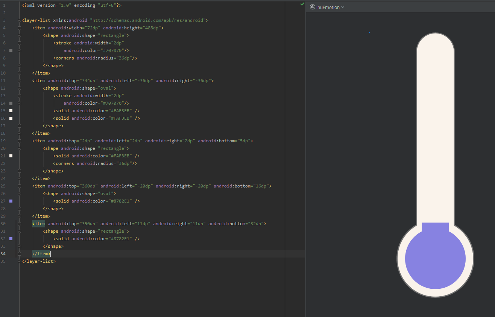Click the thermometer drawable preview
Image resolution: width=495 pixels, height=317 pixels.
point(435,165)
